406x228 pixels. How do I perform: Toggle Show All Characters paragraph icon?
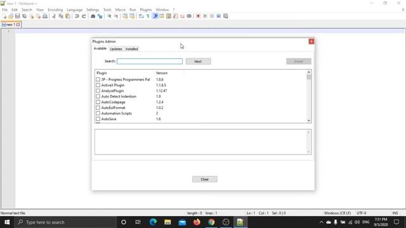[148, 16]
